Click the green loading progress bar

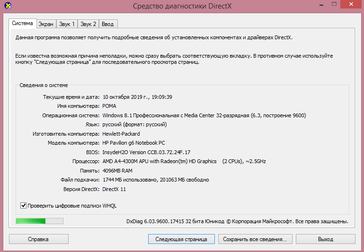[39, 221]
